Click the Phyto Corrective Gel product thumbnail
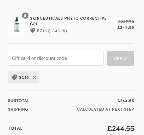The width and height of the screenshot is (144, 135). coord(17,24)
